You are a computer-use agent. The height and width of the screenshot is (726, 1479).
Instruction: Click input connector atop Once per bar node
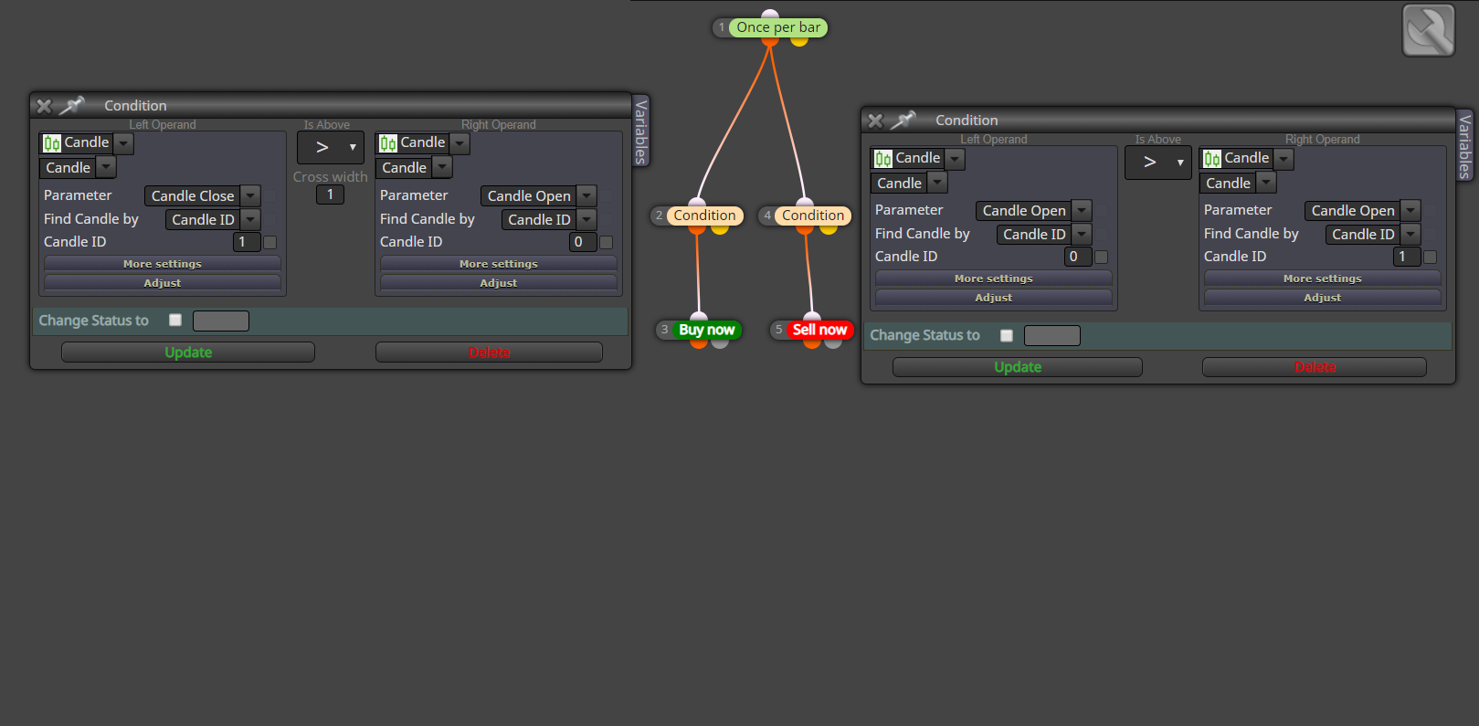pos(770,15)
